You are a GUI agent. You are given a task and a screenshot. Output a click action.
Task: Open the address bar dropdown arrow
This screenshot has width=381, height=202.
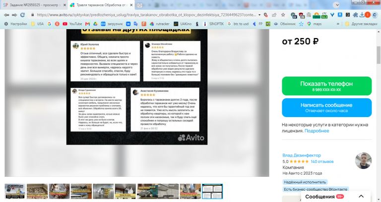pyautogui.click(x=259, y=15)
